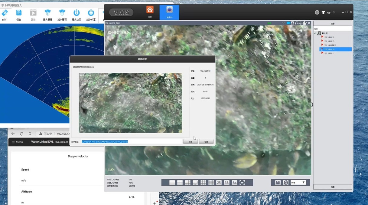Close the 192.168.1.10 video stream
The image size is (368, 205).
309,23
